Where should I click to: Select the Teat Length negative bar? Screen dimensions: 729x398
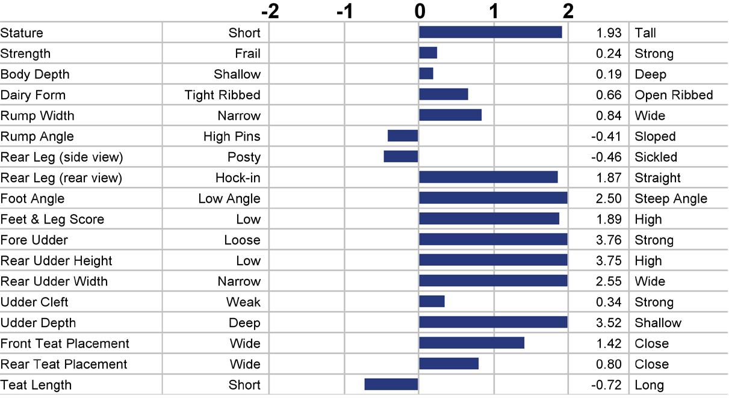tap(391, 384)
